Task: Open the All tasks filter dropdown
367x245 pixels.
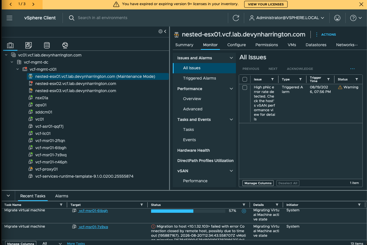Action: point(52,244)
